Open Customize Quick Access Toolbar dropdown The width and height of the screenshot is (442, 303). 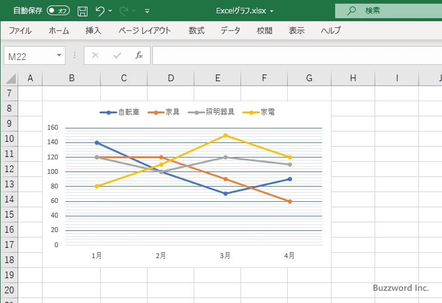point(147,11)
